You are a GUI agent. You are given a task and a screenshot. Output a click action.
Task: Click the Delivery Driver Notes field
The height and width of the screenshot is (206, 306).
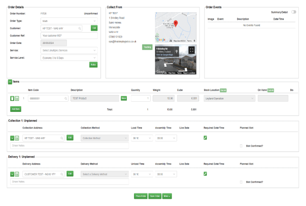click(69, 182)
